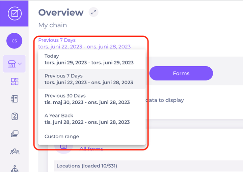Open the notebook icon in sidebar
Image resolution: width=243 pixels, height=172 pixels.
(x=15, y=99)
